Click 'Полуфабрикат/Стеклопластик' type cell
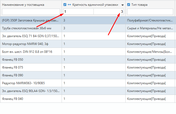Viewport: 176px width, 114px height. coord(150,20)
